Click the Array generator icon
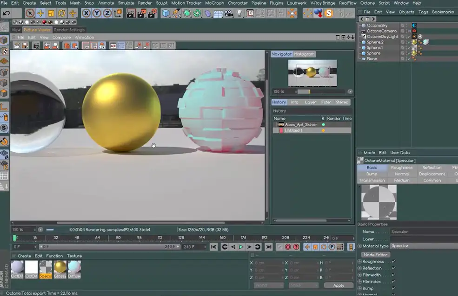The image size is (458, 296). (x=198, y=13)
